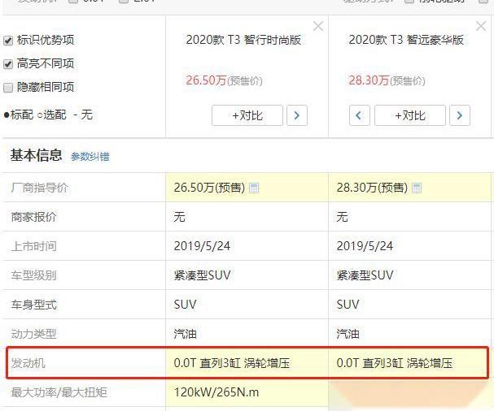This screenshot has height=411, width=494.
Task: Click the 基本信息 section heading
Action: 37,155
